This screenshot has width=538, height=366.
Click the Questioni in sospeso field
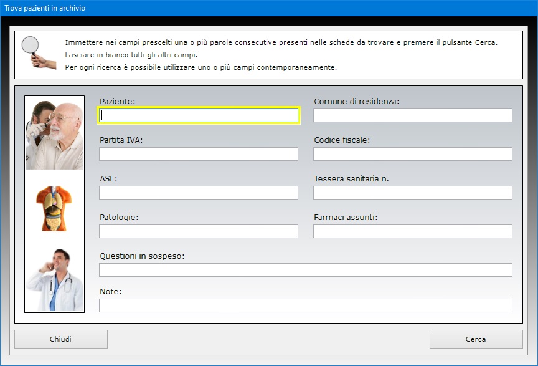[x=306, y=270]
